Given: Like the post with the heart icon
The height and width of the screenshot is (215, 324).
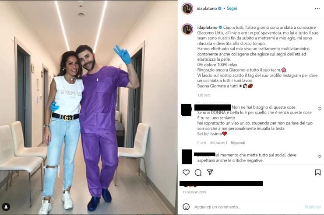Looking at the screenshot, I should 186,172.
